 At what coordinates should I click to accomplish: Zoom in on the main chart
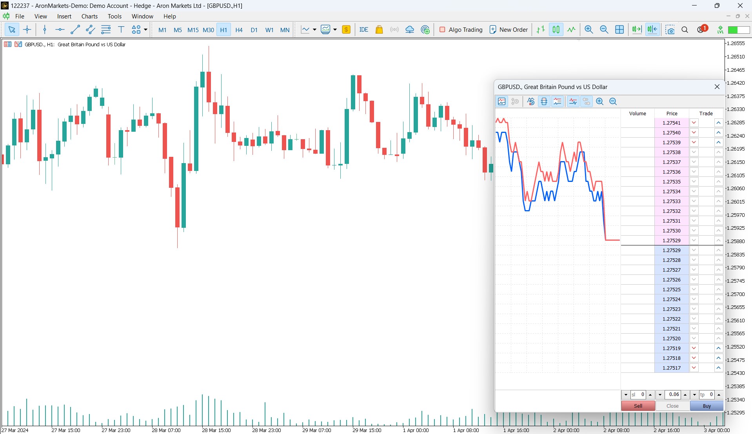[589, 30]
